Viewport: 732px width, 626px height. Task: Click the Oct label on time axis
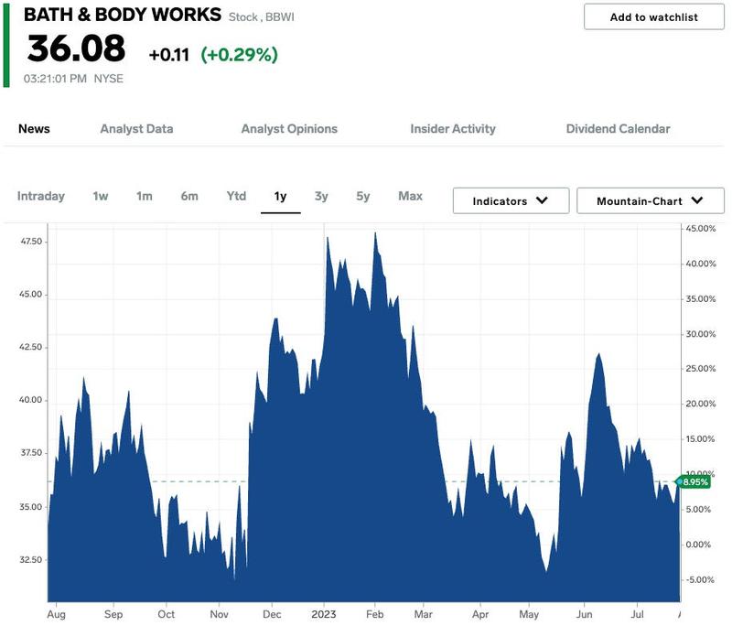[167, 614]
